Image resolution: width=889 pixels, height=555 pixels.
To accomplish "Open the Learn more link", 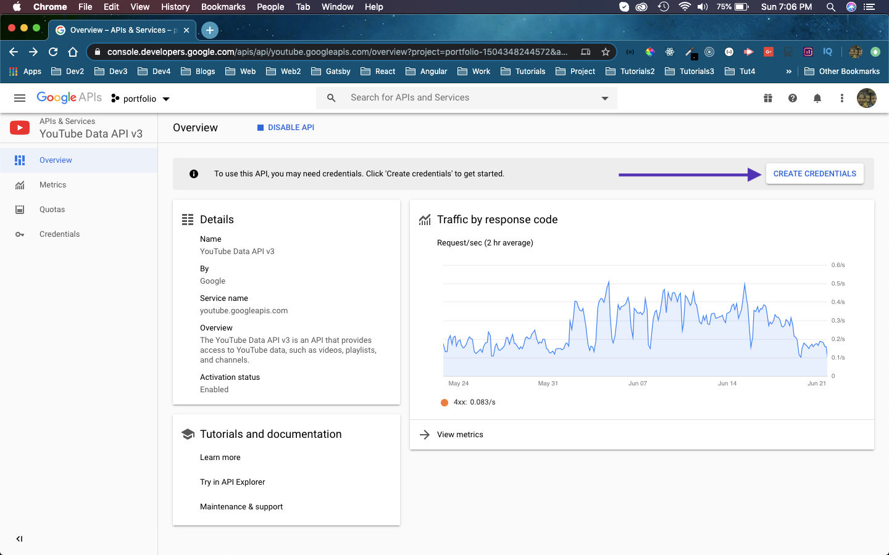I will click(220, 458).
